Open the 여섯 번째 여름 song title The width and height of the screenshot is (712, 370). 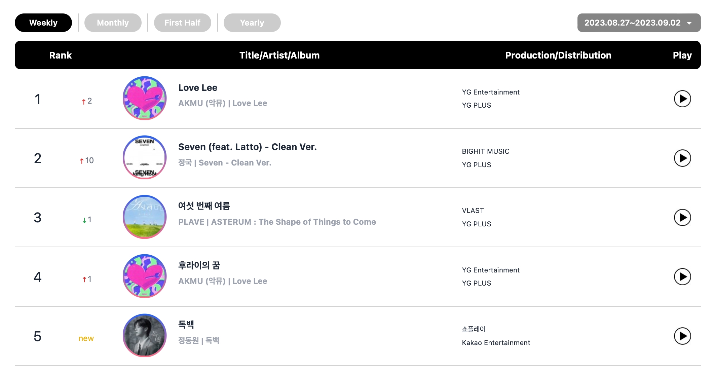(x=204, y=206)
